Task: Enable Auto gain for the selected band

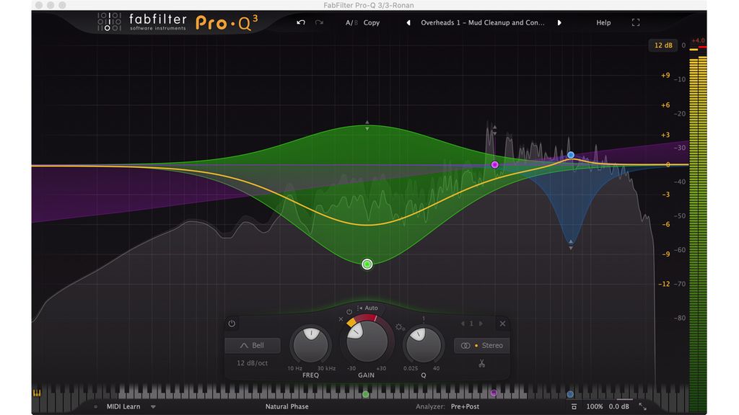Action: coord(373,308)
